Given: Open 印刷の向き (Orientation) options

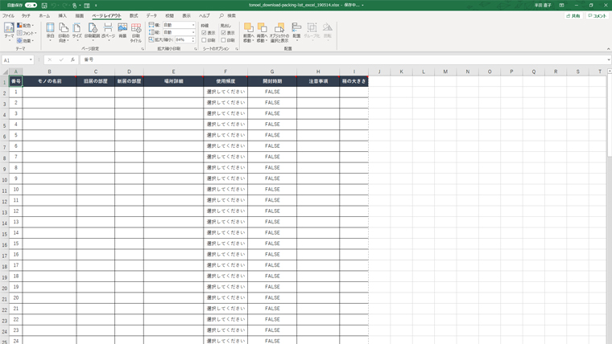Looking at the screenshot, I should (x=64, y=31).
